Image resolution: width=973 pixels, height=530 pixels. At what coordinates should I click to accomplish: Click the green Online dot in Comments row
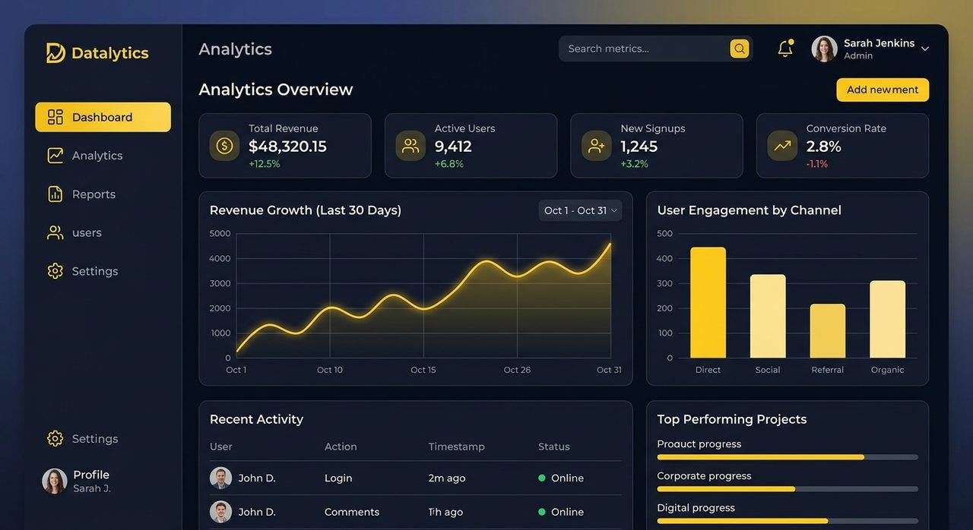[542, 512]
